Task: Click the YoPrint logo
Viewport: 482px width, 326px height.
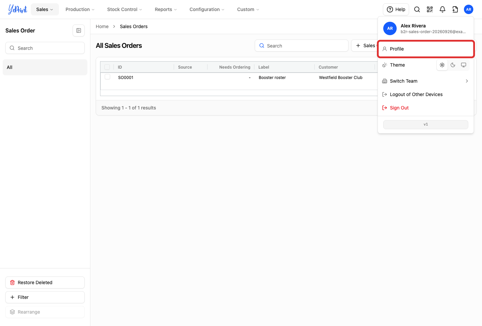Action: coord(17,9)
